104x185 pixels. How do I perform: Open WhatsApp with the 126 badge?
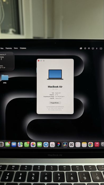27,144
